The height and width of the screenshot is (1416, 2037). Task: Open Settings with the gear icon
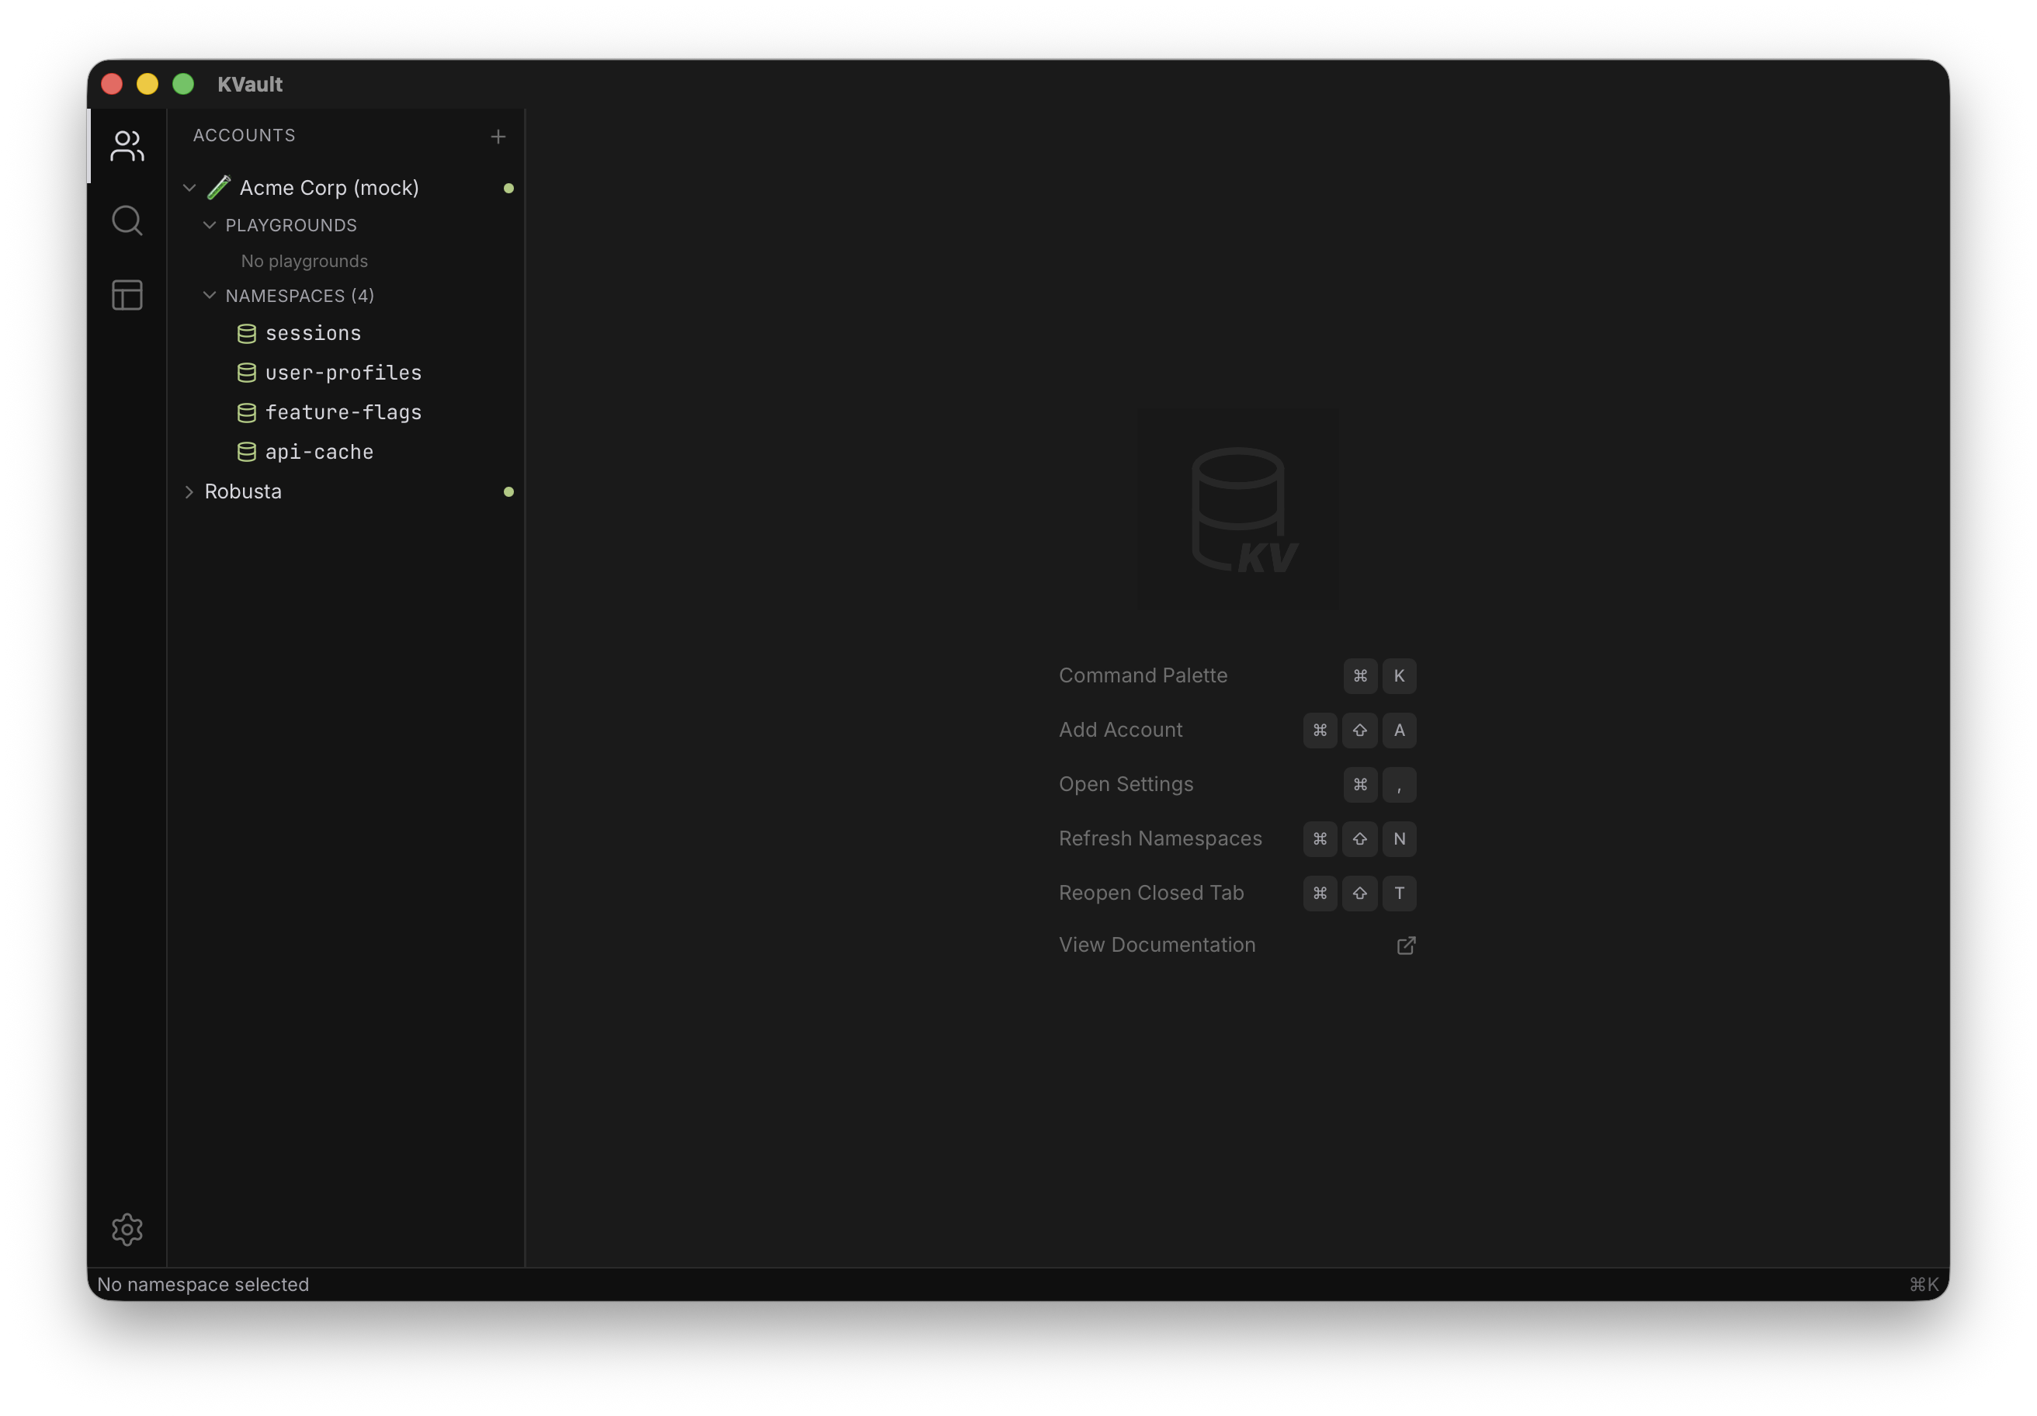127,1230
